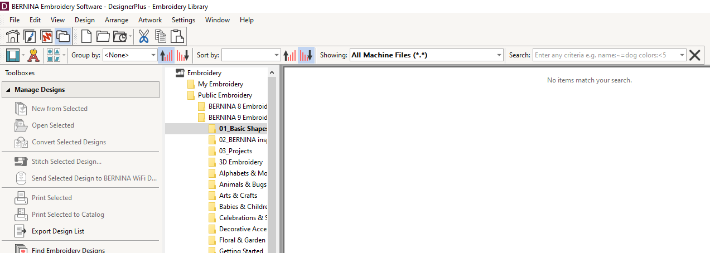This screenshot has height=253, width=710.
Task: Open the Window menu
Action: tap(218, 20)
